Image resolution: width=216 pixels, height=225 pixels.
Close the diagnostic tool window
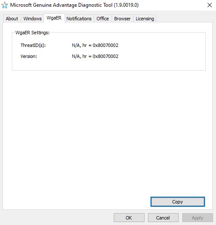tap(210, 5)
